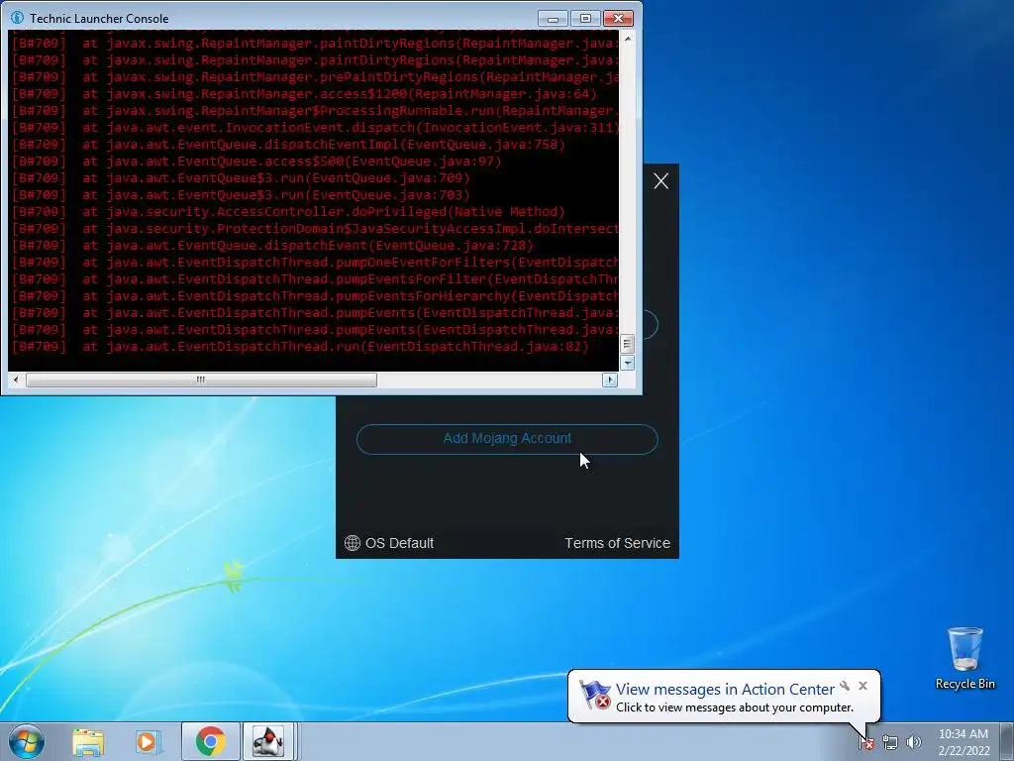
Task: Select the log line with EventDispatchThread.java:82
Action: (301, 346)
